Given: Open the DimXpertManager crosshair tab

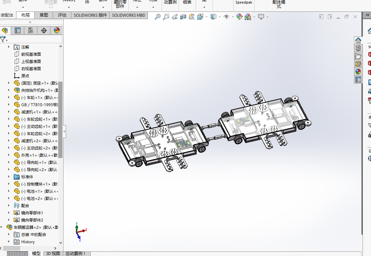Looking at the screenshot, I should (x=44, y=30).
